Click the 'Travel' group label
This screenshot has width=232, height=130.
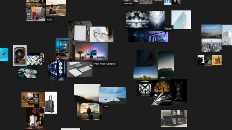pos(106,107)
